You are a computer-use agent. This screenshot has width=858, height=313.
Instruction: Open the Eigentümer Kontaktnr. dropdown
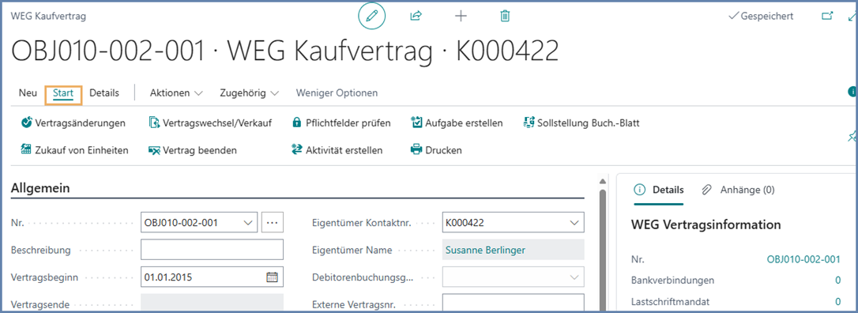pos(574,223)
